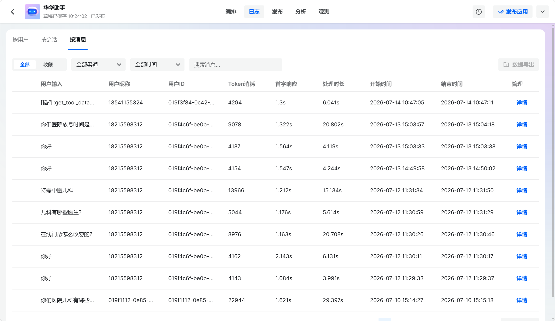
Task: Go to the 分析 tab
Action: click(x=300, y=12)
